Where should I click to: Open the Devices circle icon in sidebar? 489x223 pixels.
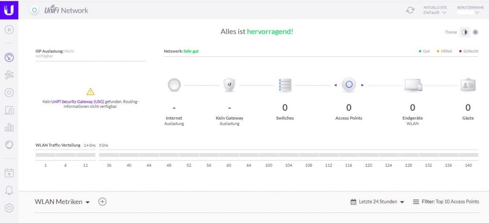point(9,92)
